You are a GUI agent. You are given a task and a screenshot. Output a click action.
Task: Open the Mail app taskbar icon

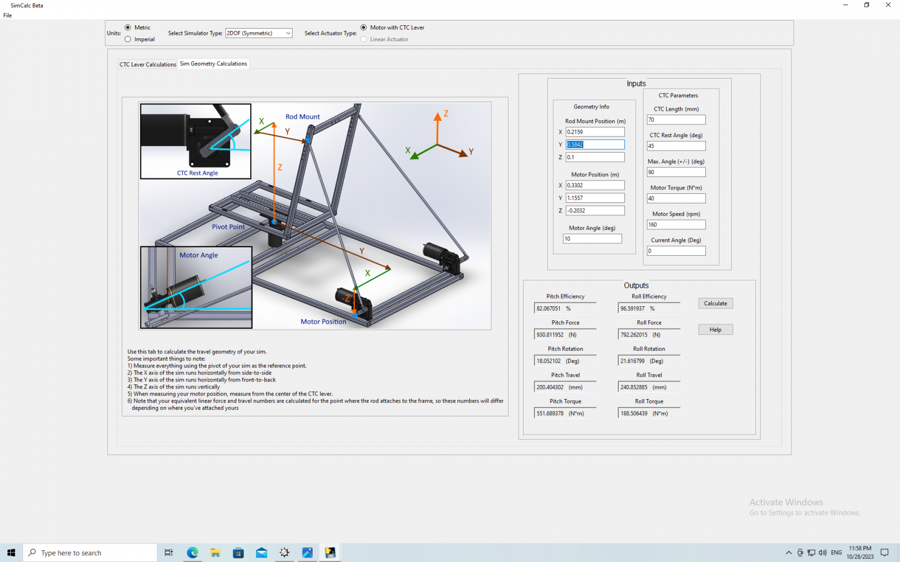pos(262,553)
